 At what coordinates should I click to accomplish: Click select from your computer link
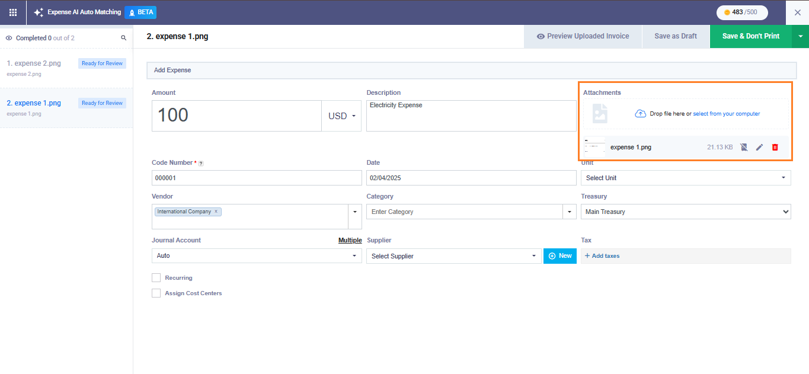pos(726,114)
